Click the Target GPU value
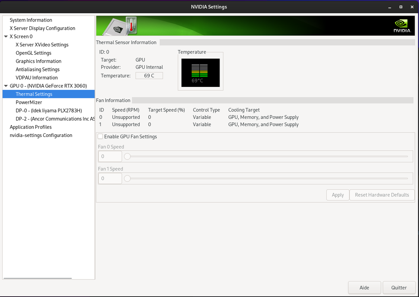This screenshot has width=419, height=297. (x=140, y=60)
